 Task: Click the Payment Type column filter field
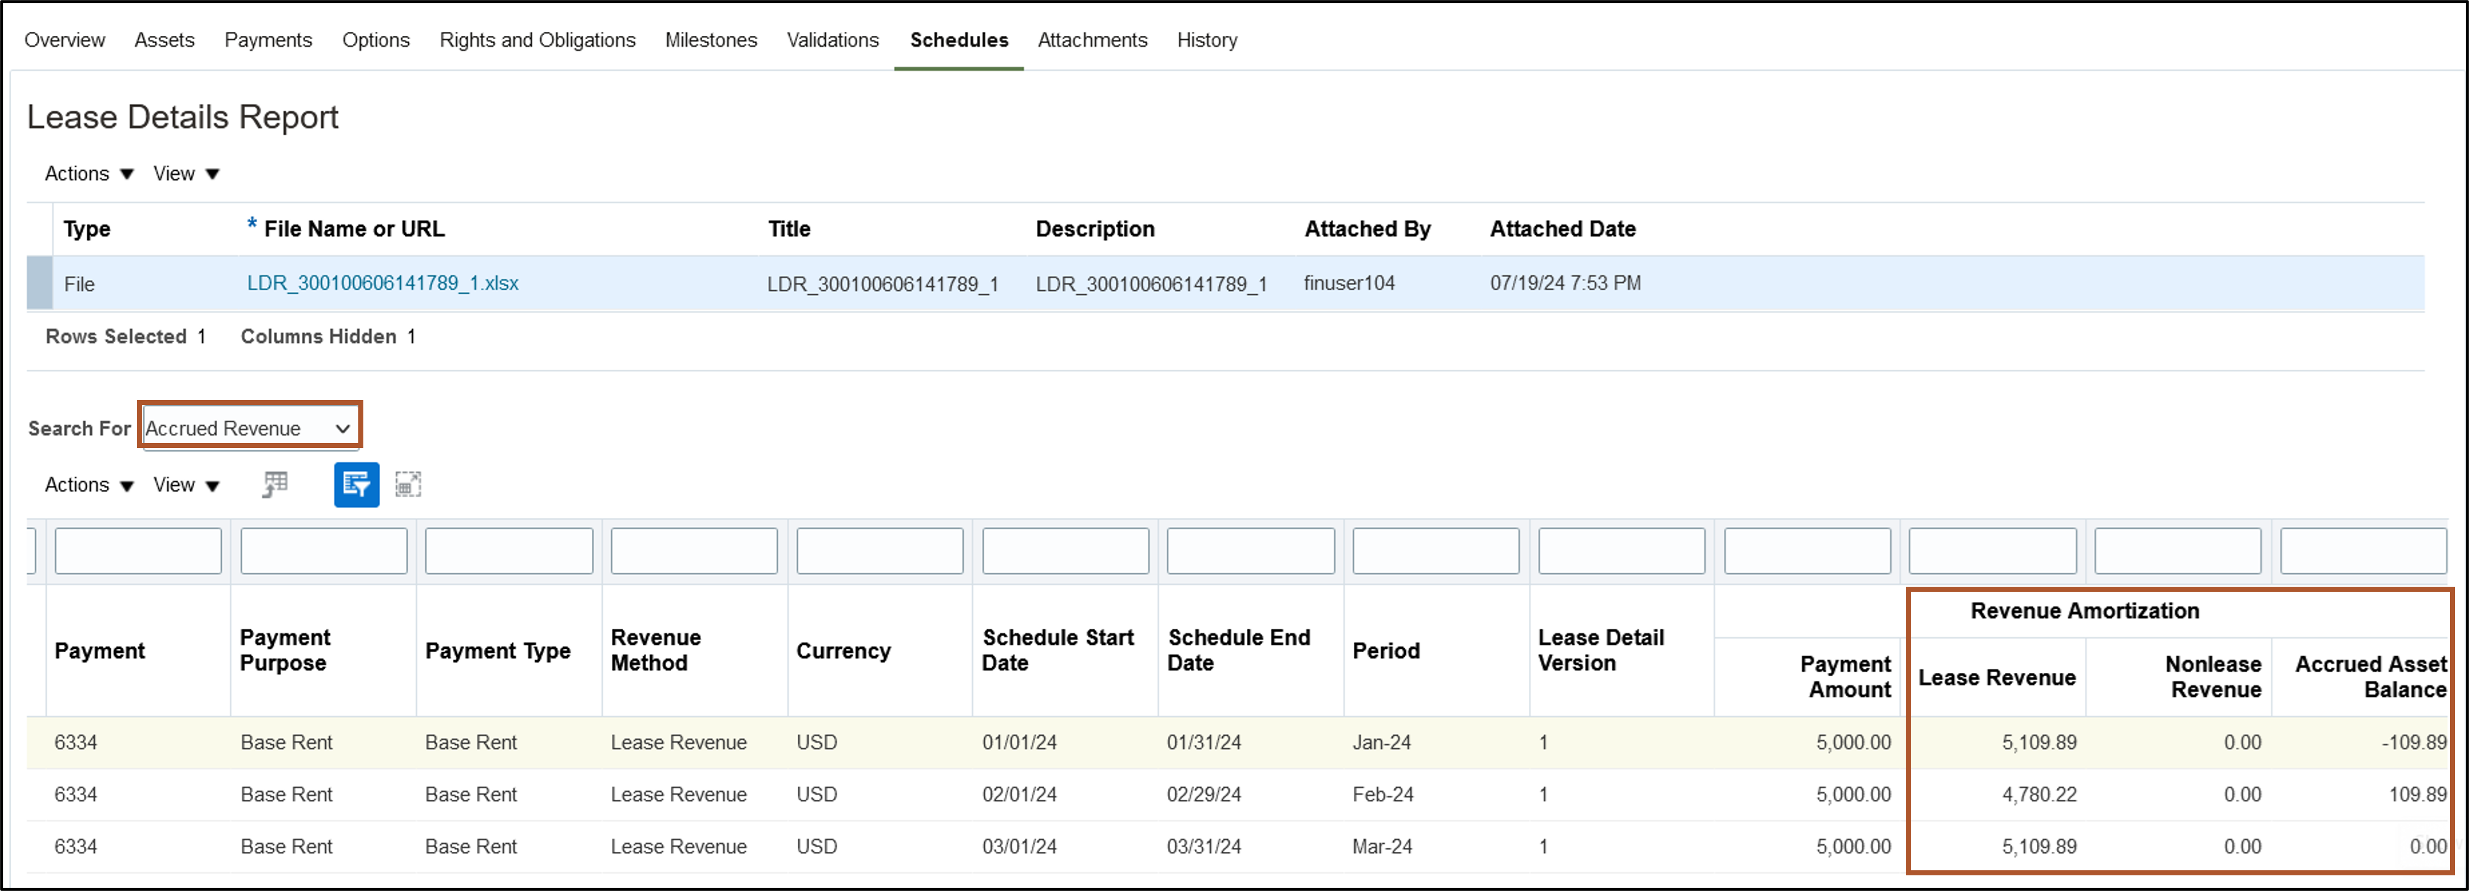coord(509,551)
